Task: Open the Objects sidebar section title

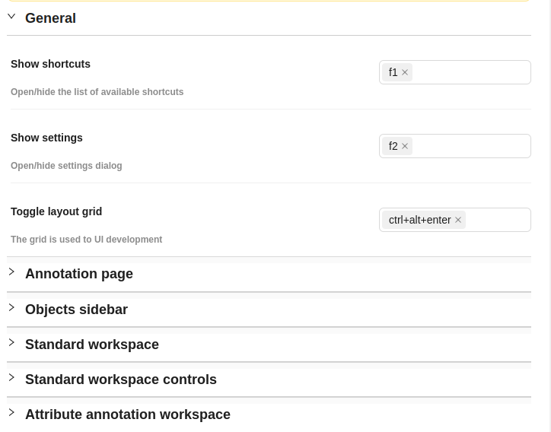Action: pos(76,310)
